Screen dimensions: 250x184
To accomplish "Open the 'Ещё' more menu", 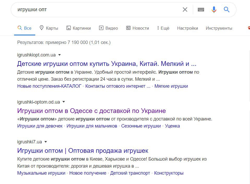I will tap(163, 28).
